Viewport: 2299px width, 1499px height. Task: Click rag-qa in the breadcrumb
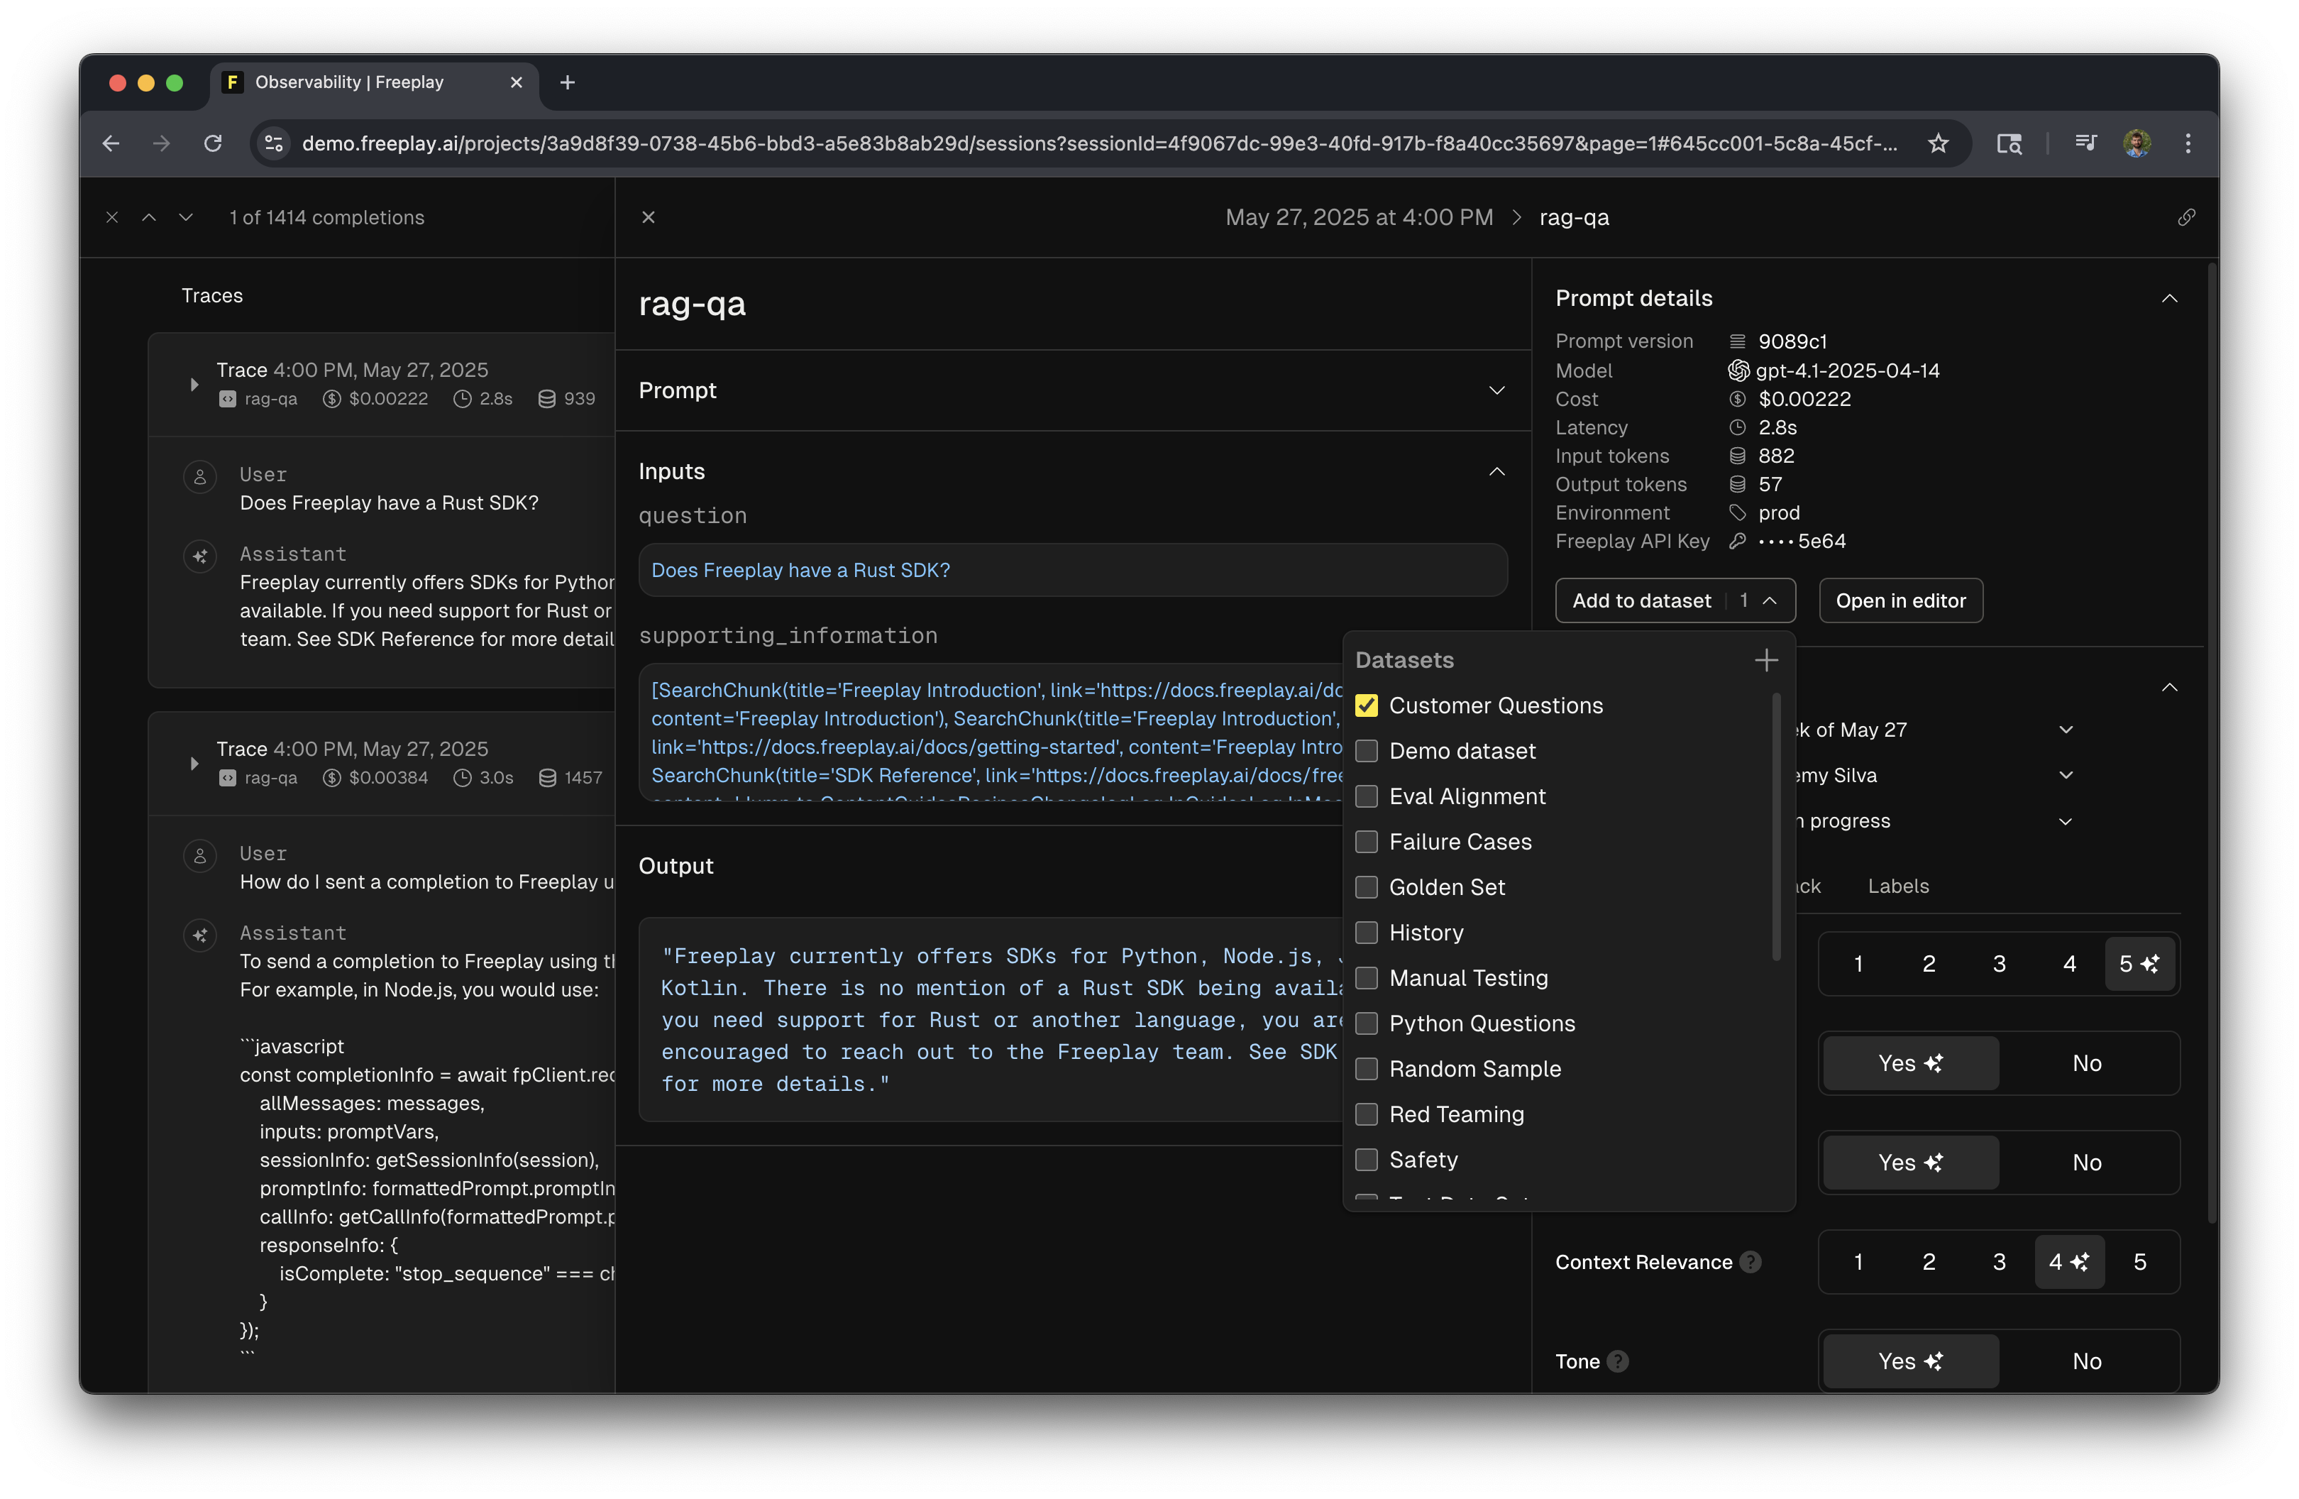click(x=1574, y=217)
